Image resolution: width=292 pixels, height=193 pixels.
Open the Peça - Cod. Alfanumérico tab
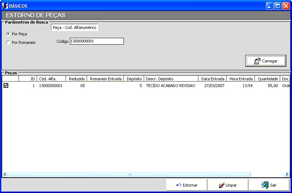point(74,27)
